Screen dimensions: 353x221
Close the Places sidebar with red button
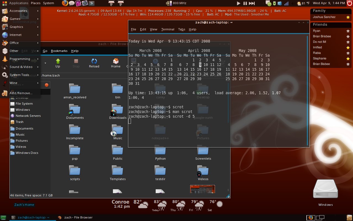pyautogui.click(x=47, y=85)
